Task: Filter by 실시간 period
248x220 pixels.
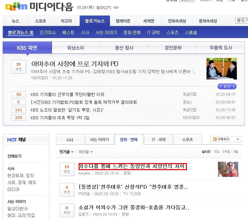Action: click(x=206, y=152)
